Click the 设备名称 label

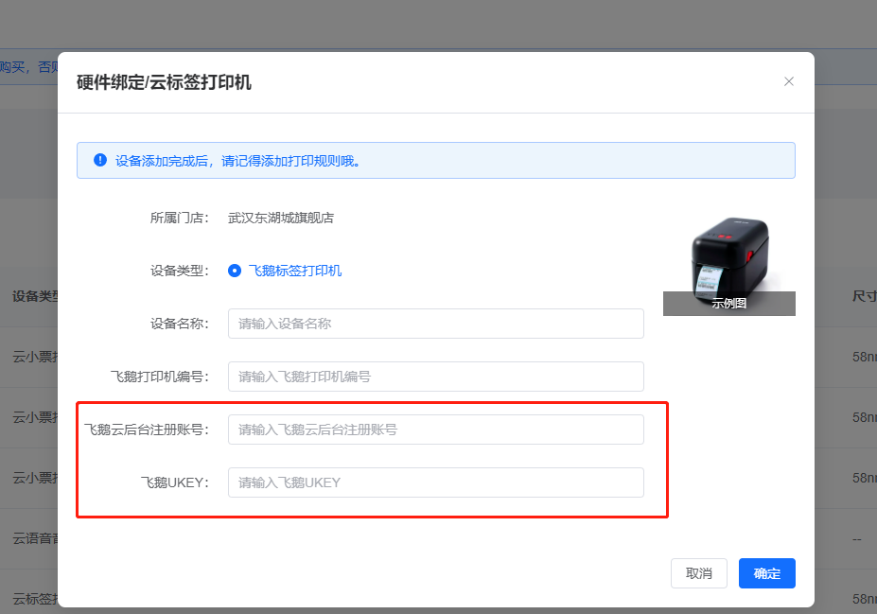(x=179, y=324)
